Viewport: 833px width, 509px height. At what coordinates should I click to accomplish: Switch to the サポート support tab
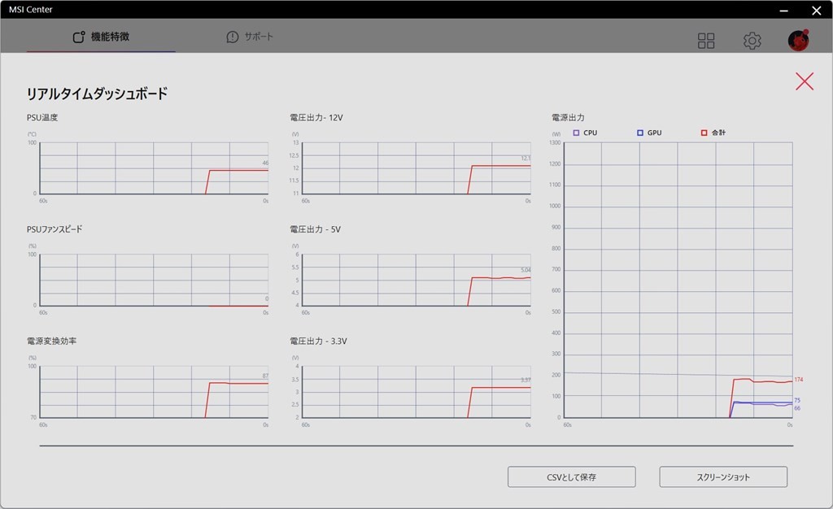click(x=250, y=37)
